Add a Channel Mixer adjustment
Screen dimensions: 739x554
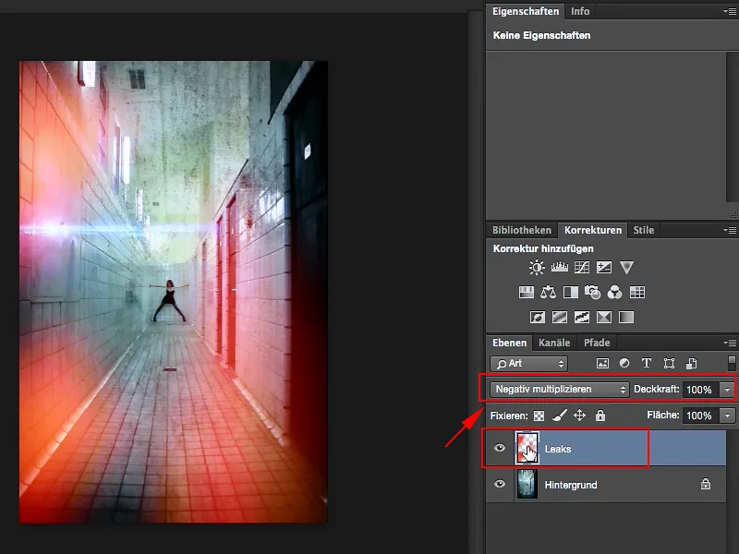click(x=614, y=293)
